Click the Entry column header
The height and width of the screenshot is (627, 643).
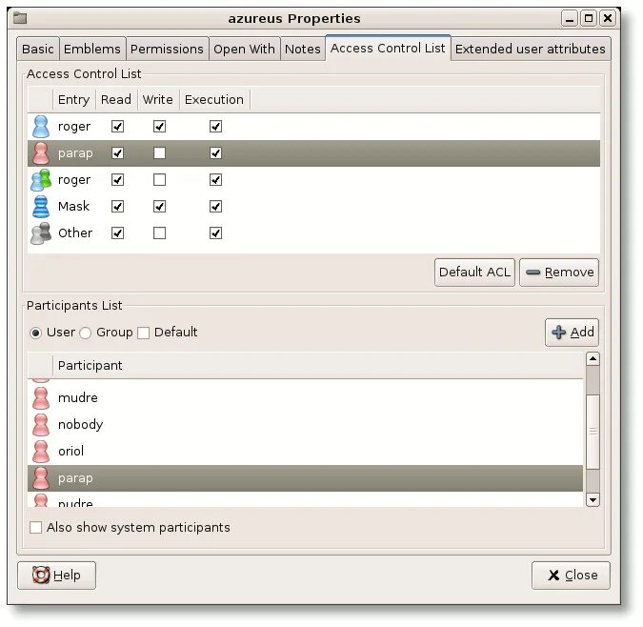point(73,100)
